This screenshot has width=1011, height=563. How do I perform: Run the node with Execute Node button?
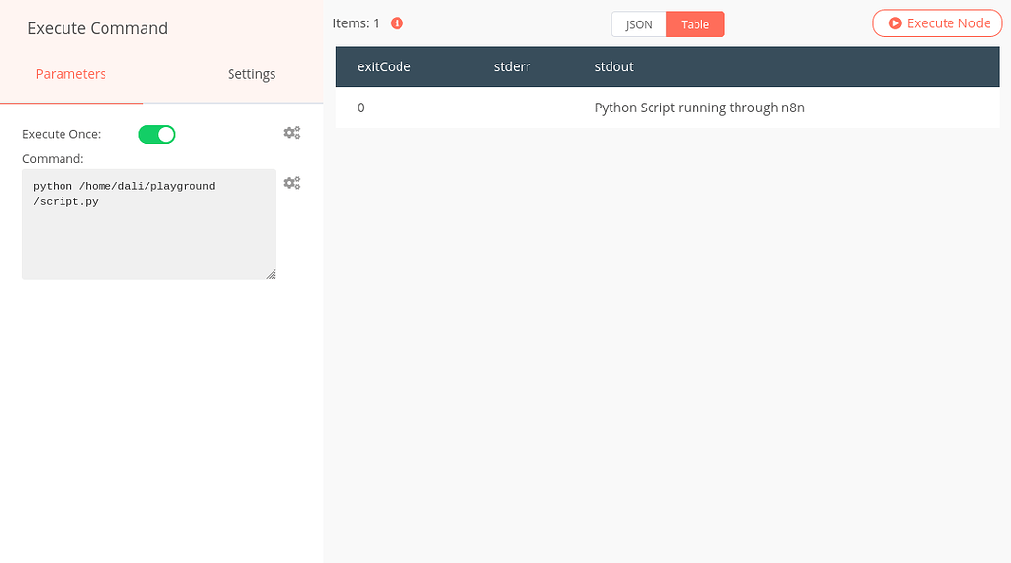[937, 22]
